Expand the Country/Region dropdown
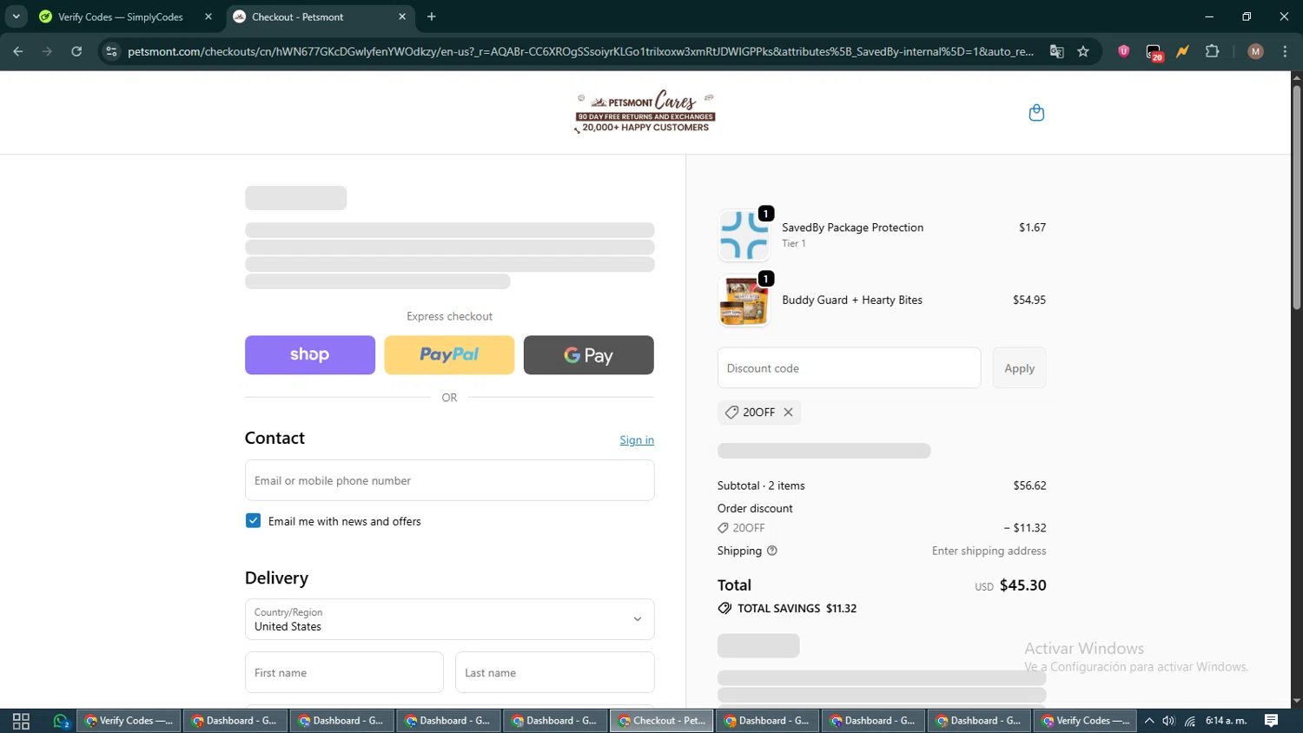This screenshot has height=733, width=1303. click(449, 619)
